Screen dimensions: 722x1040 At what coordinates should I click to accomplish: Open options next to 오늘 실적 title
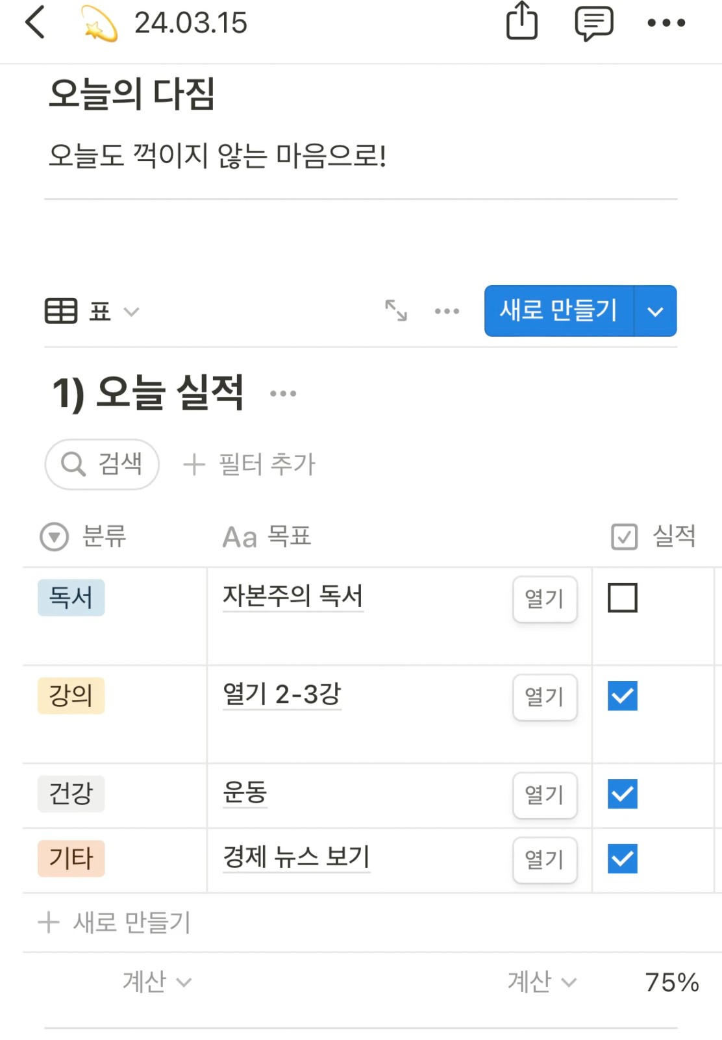click(283, 393)
